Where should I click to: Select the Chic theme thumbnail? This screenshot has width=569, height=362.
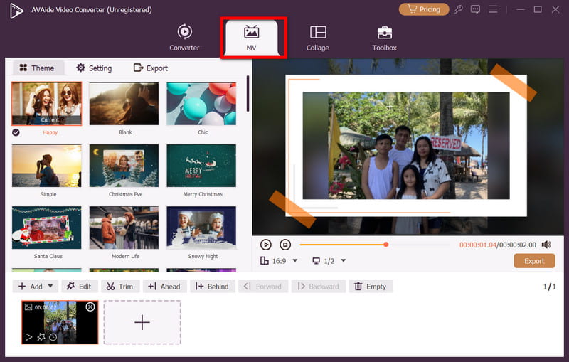point(201,104)
